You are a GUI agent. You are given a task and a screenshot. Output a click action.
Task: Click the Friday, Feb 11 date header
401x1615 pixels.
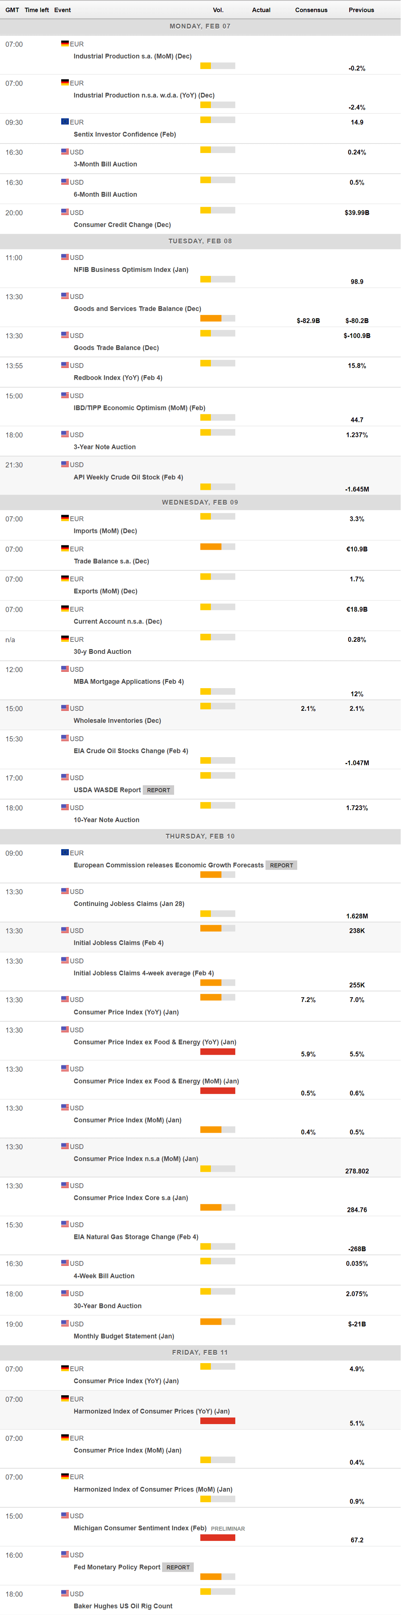200,1352
